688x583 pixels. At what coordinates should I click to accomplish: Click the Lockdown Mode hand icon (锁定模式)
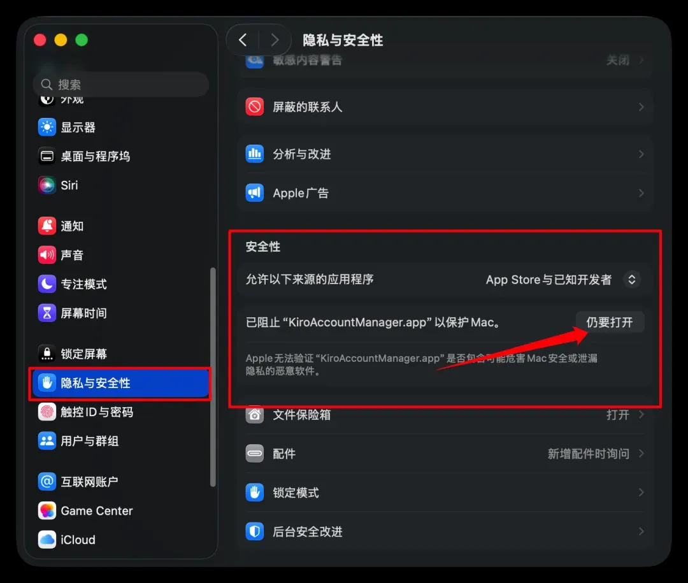pyautogui.click(x=254, y=493)
